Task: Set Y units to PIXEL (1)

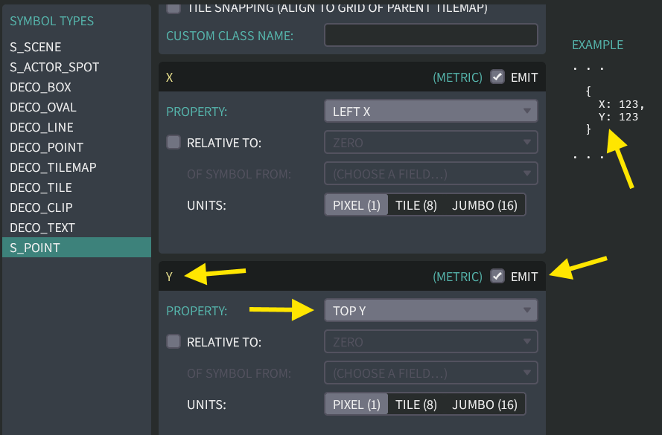Action: point(357,405)
